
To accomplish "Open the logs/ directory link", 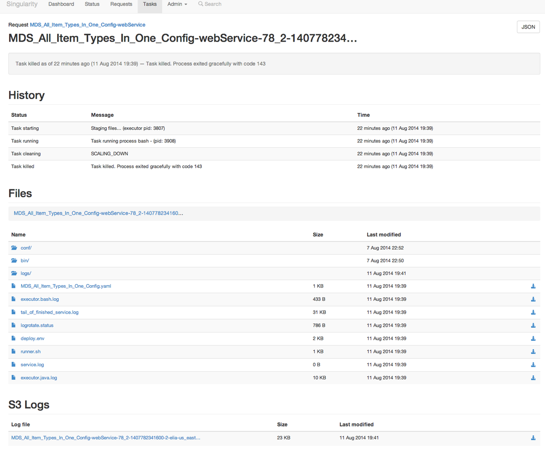I will click(26, 273).
